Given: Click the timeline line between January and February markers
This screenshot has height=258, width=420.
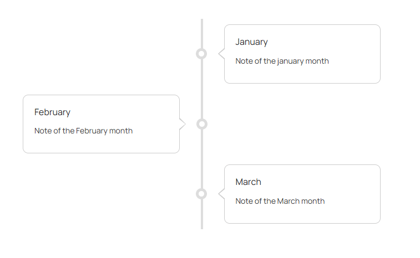Looking at the screenshot, I should click(x=202, y=89).
